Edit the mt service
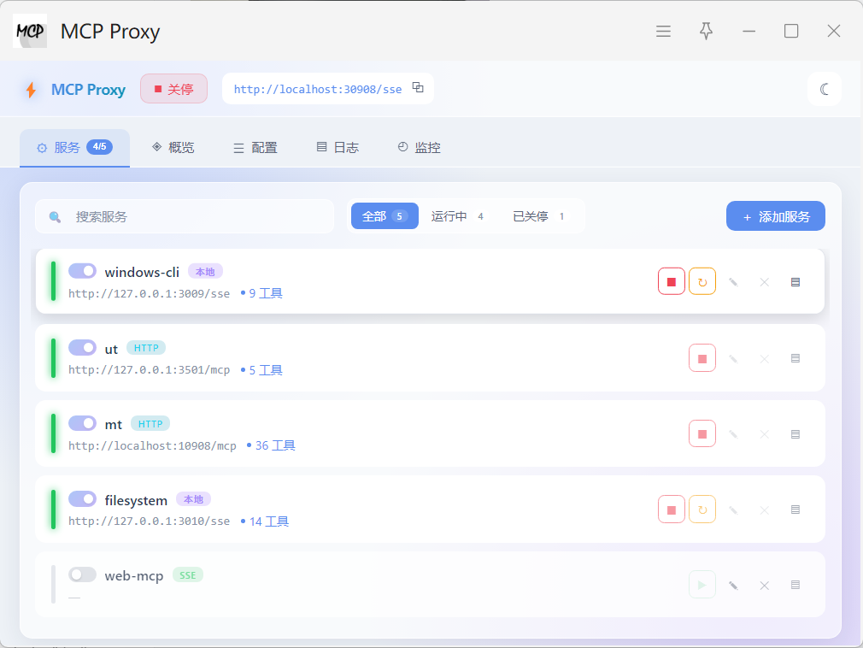The image size is (863, 648). click(733, 433)
